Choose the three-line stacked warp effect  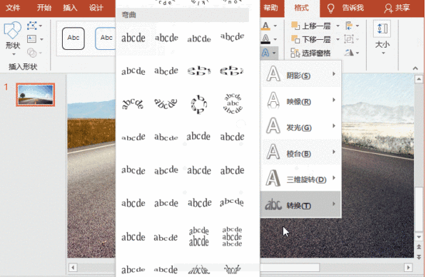pyautogui.click(x=233, y=236)
